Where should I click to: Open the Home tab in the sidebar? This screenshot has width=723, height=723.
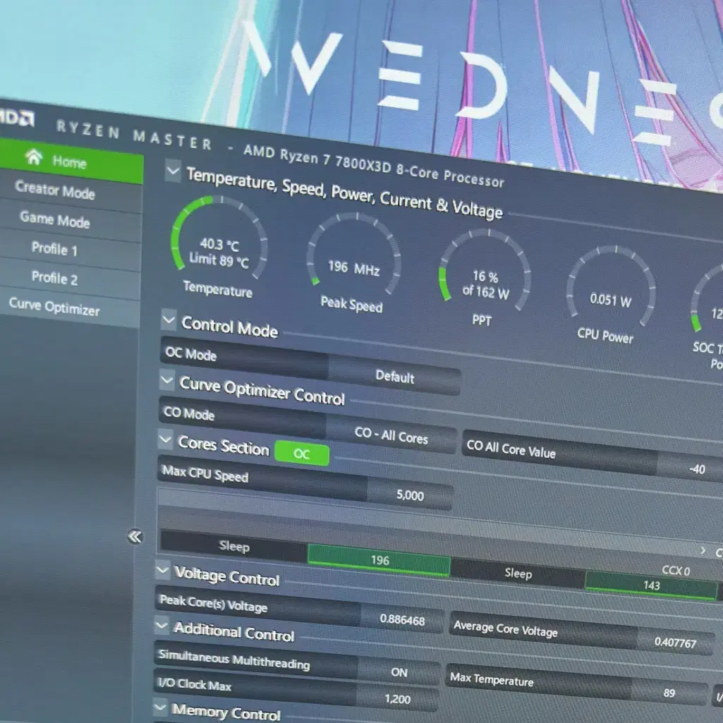point(70,161)
